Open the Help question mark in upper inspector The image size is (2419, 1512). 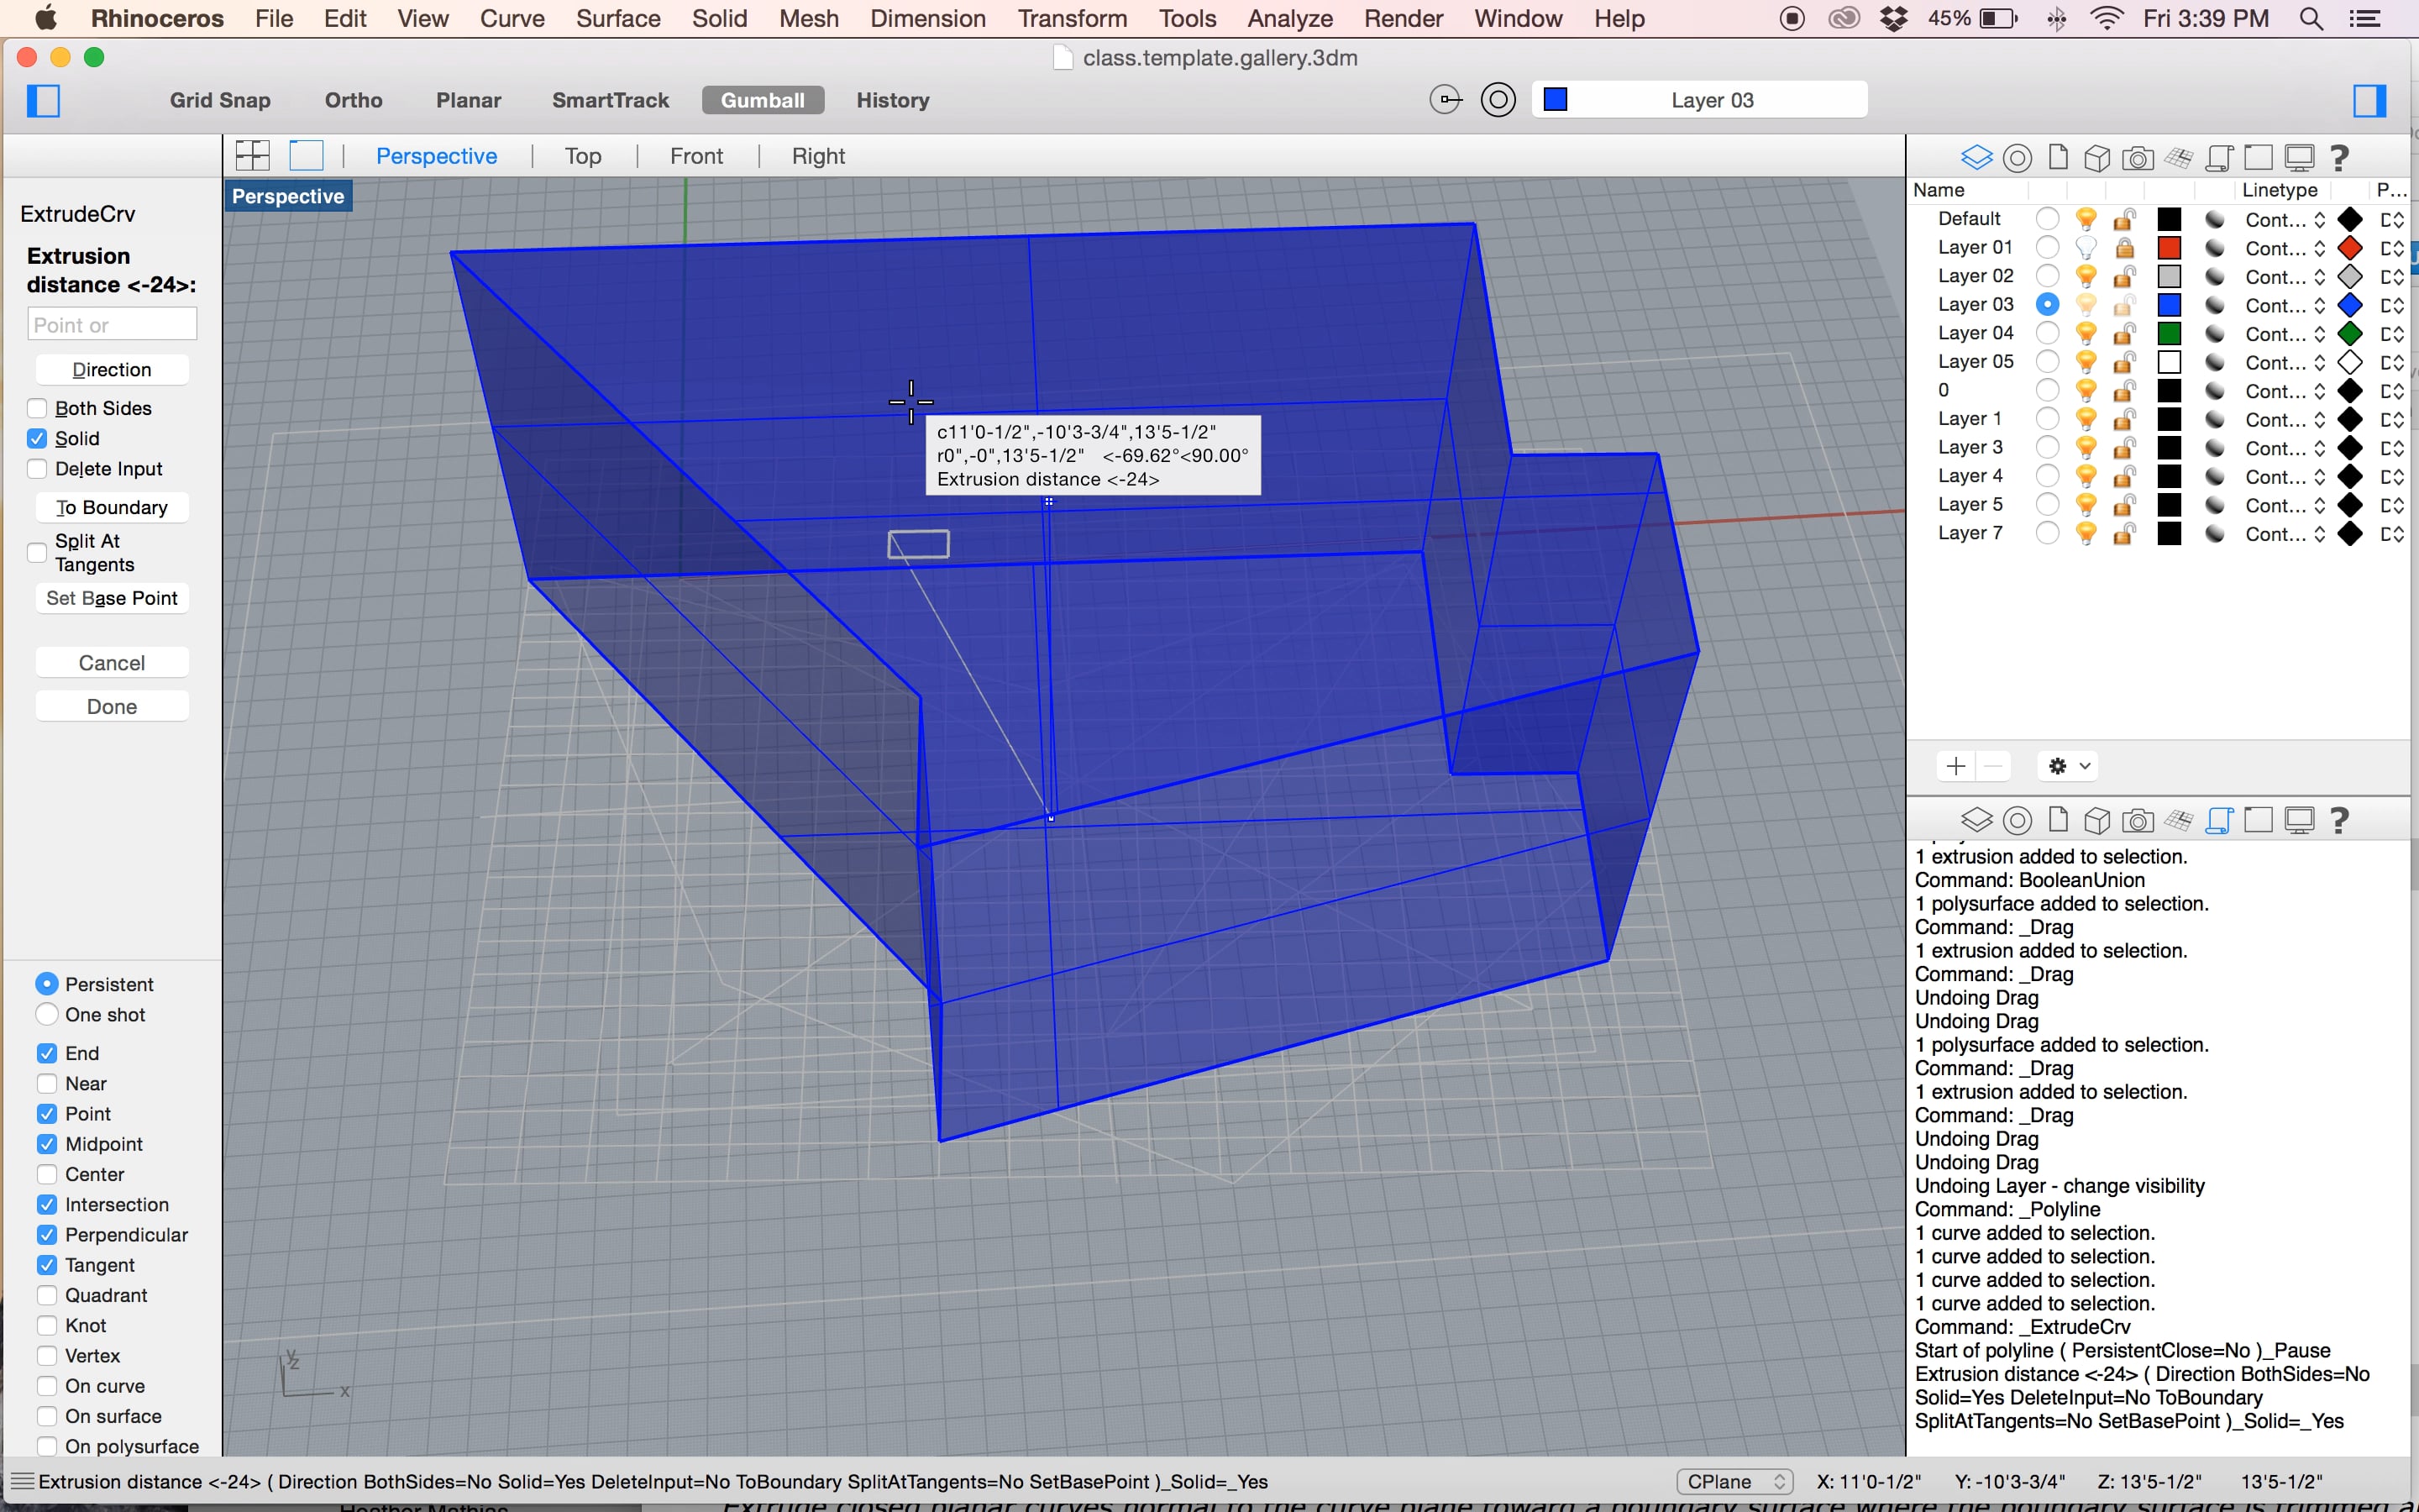2339,157
